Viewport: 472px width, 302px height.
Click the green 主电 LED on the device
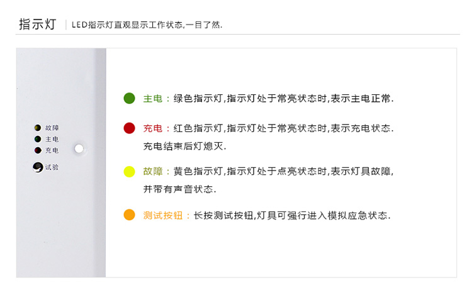38,139
